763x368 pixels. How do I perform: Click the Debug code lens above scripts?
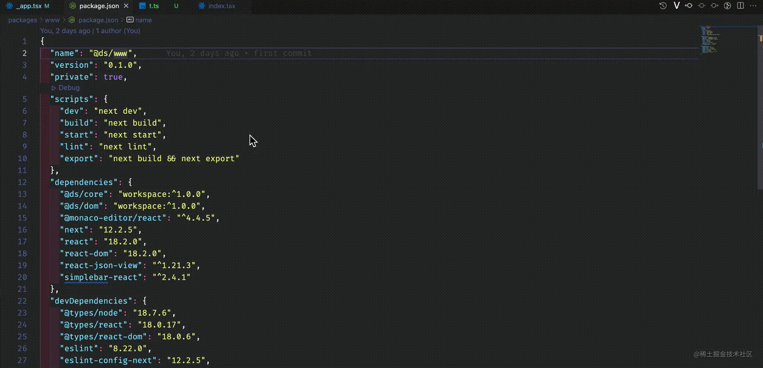tap(69, 88)
